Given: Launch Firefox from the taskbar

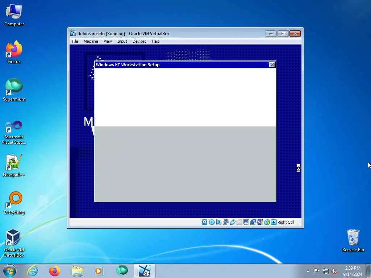Looking at the screenshot, I should [x=55, y=271].
